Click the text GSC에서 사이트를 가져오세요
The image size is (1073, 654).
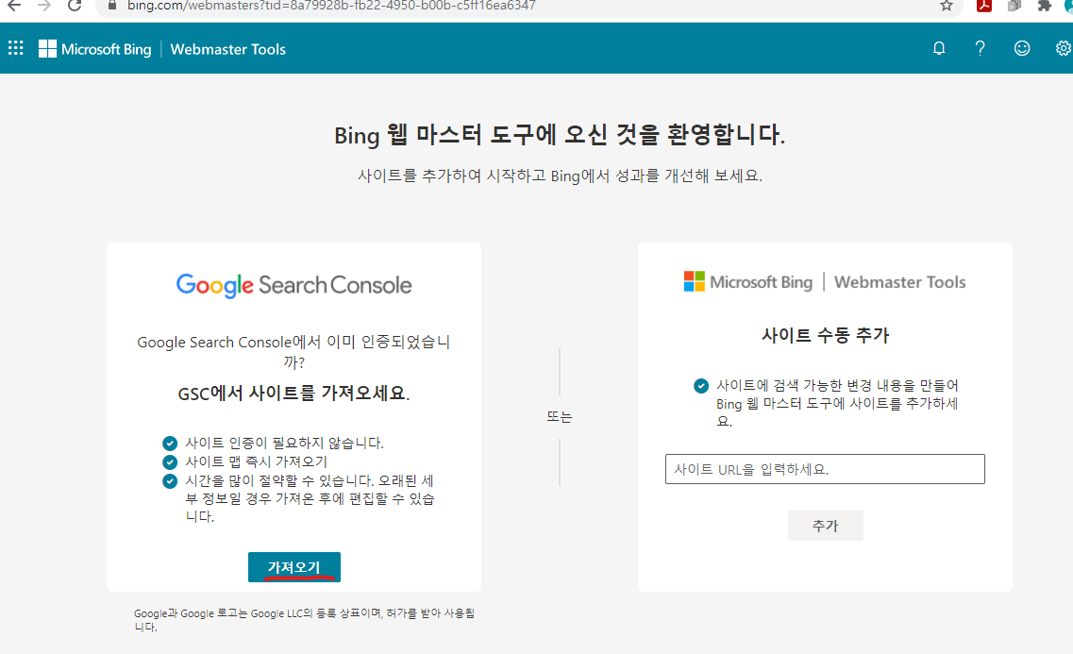pyautogui.click(x=294, y=394)
